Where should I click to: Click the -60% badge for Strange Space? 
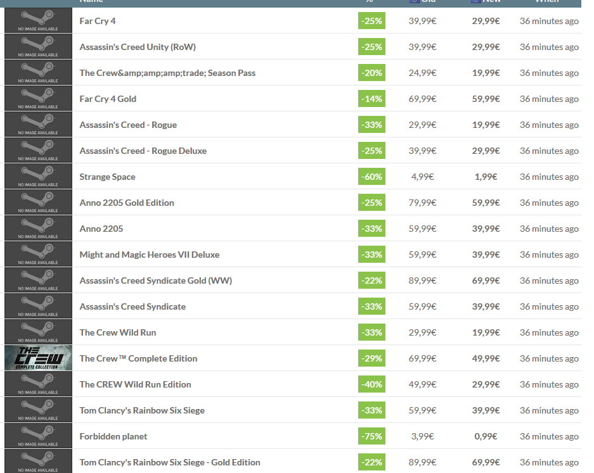(371, 177)
